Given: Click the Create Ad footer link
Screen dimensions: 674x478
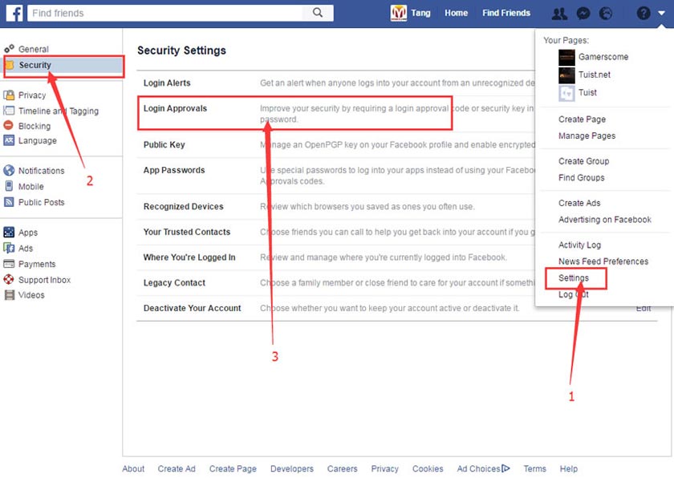Looking at the screenshot, I should (177, 468).
